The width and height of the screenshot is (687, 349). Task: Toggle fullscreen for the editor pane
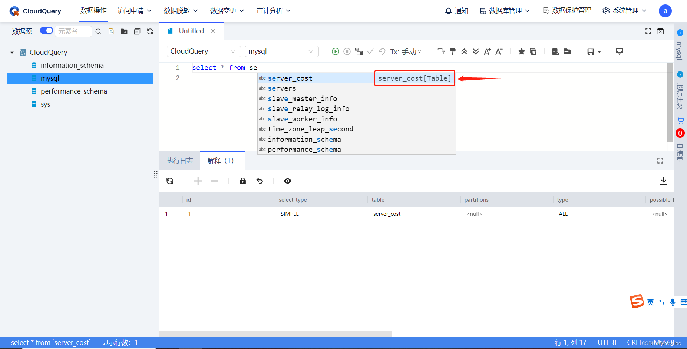point(648,31)
